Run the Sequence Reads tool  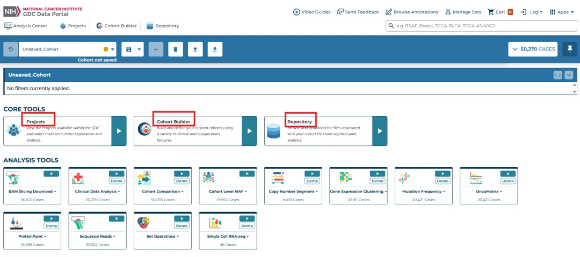point(117,218)
